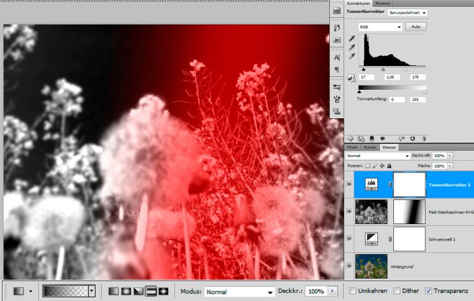Open the RGB channel dropdown
Viewport: 474px width, 301px height.
pos(380,27)
